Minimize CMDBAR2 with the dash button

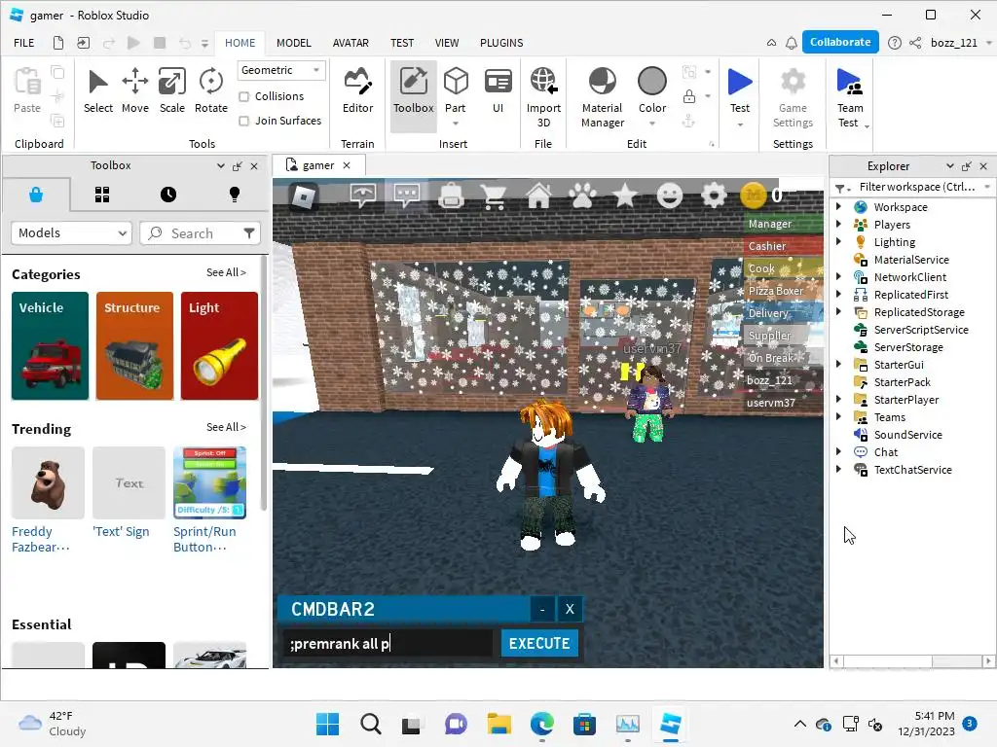pyautogui.click(x=541, y=609)
